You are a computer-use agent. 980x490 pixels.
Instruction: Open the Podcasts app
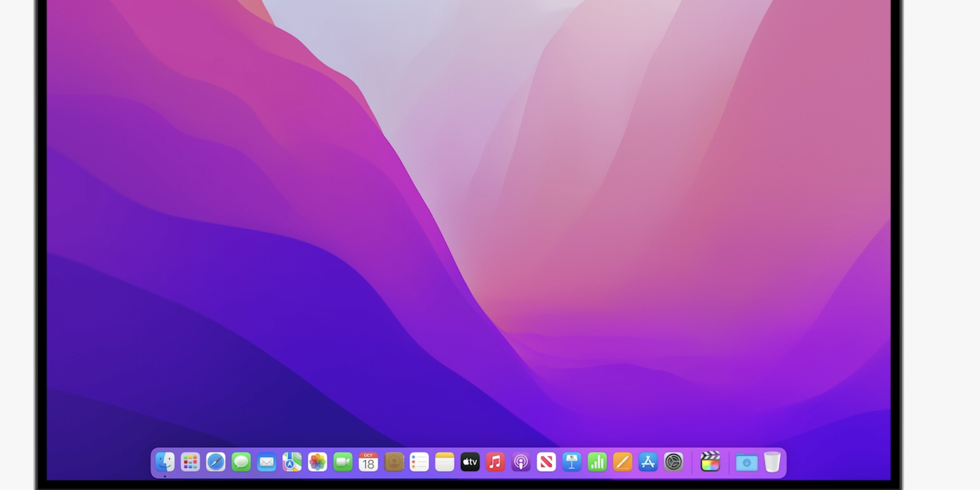point(521,462)
